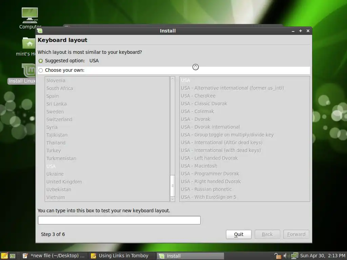The width and height of the screenshot is (347, 260).
Task: Click the lock/updates tray icon
Action: click(278, 256)
